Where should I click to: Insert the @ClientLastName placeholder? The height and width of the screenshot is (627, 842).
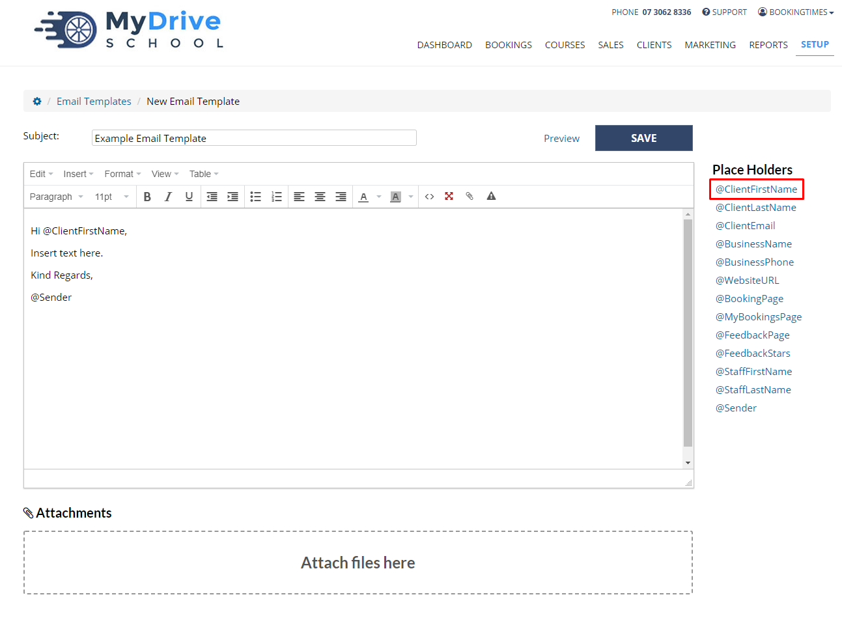click(x=756, y=208)
